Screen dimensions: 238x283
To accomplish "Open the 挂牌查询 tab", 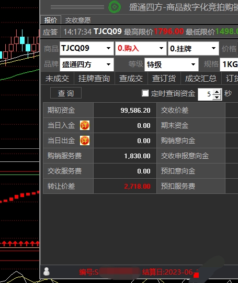I will click(x=94, y=79).
